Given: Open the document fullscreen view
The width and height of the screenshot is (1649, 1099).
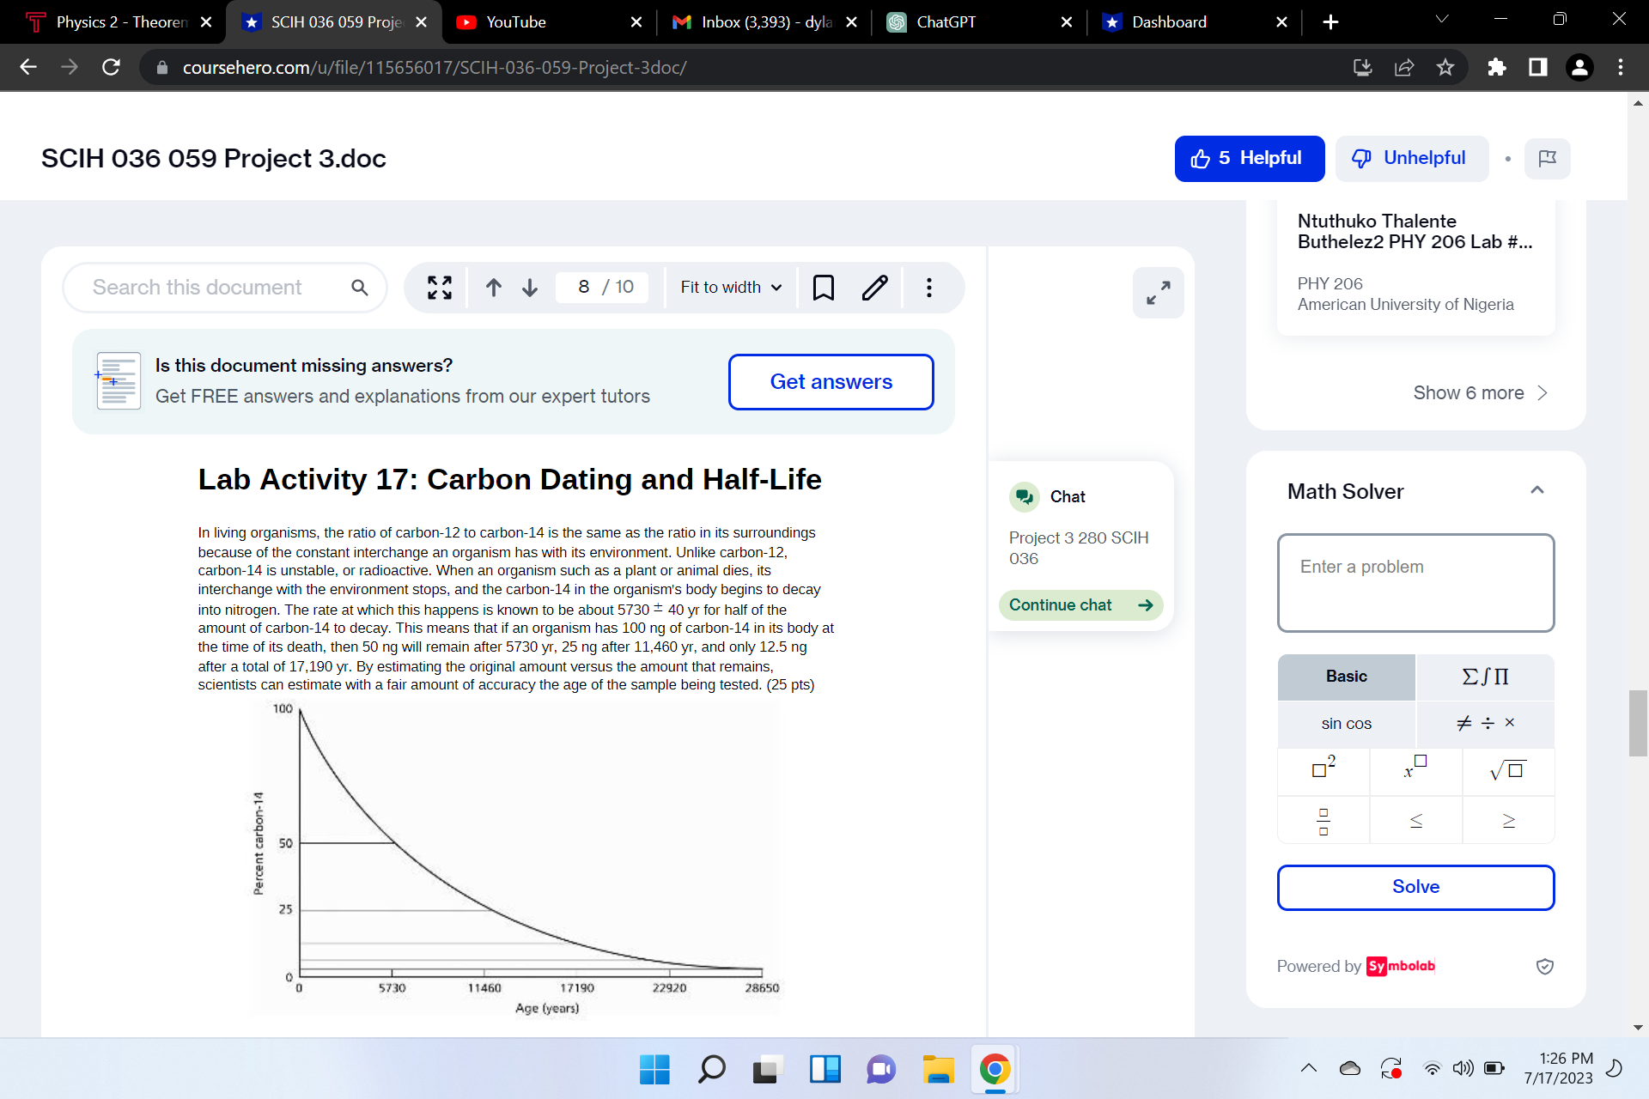Looking at the screenshot, I should click(x=439, y=287).
